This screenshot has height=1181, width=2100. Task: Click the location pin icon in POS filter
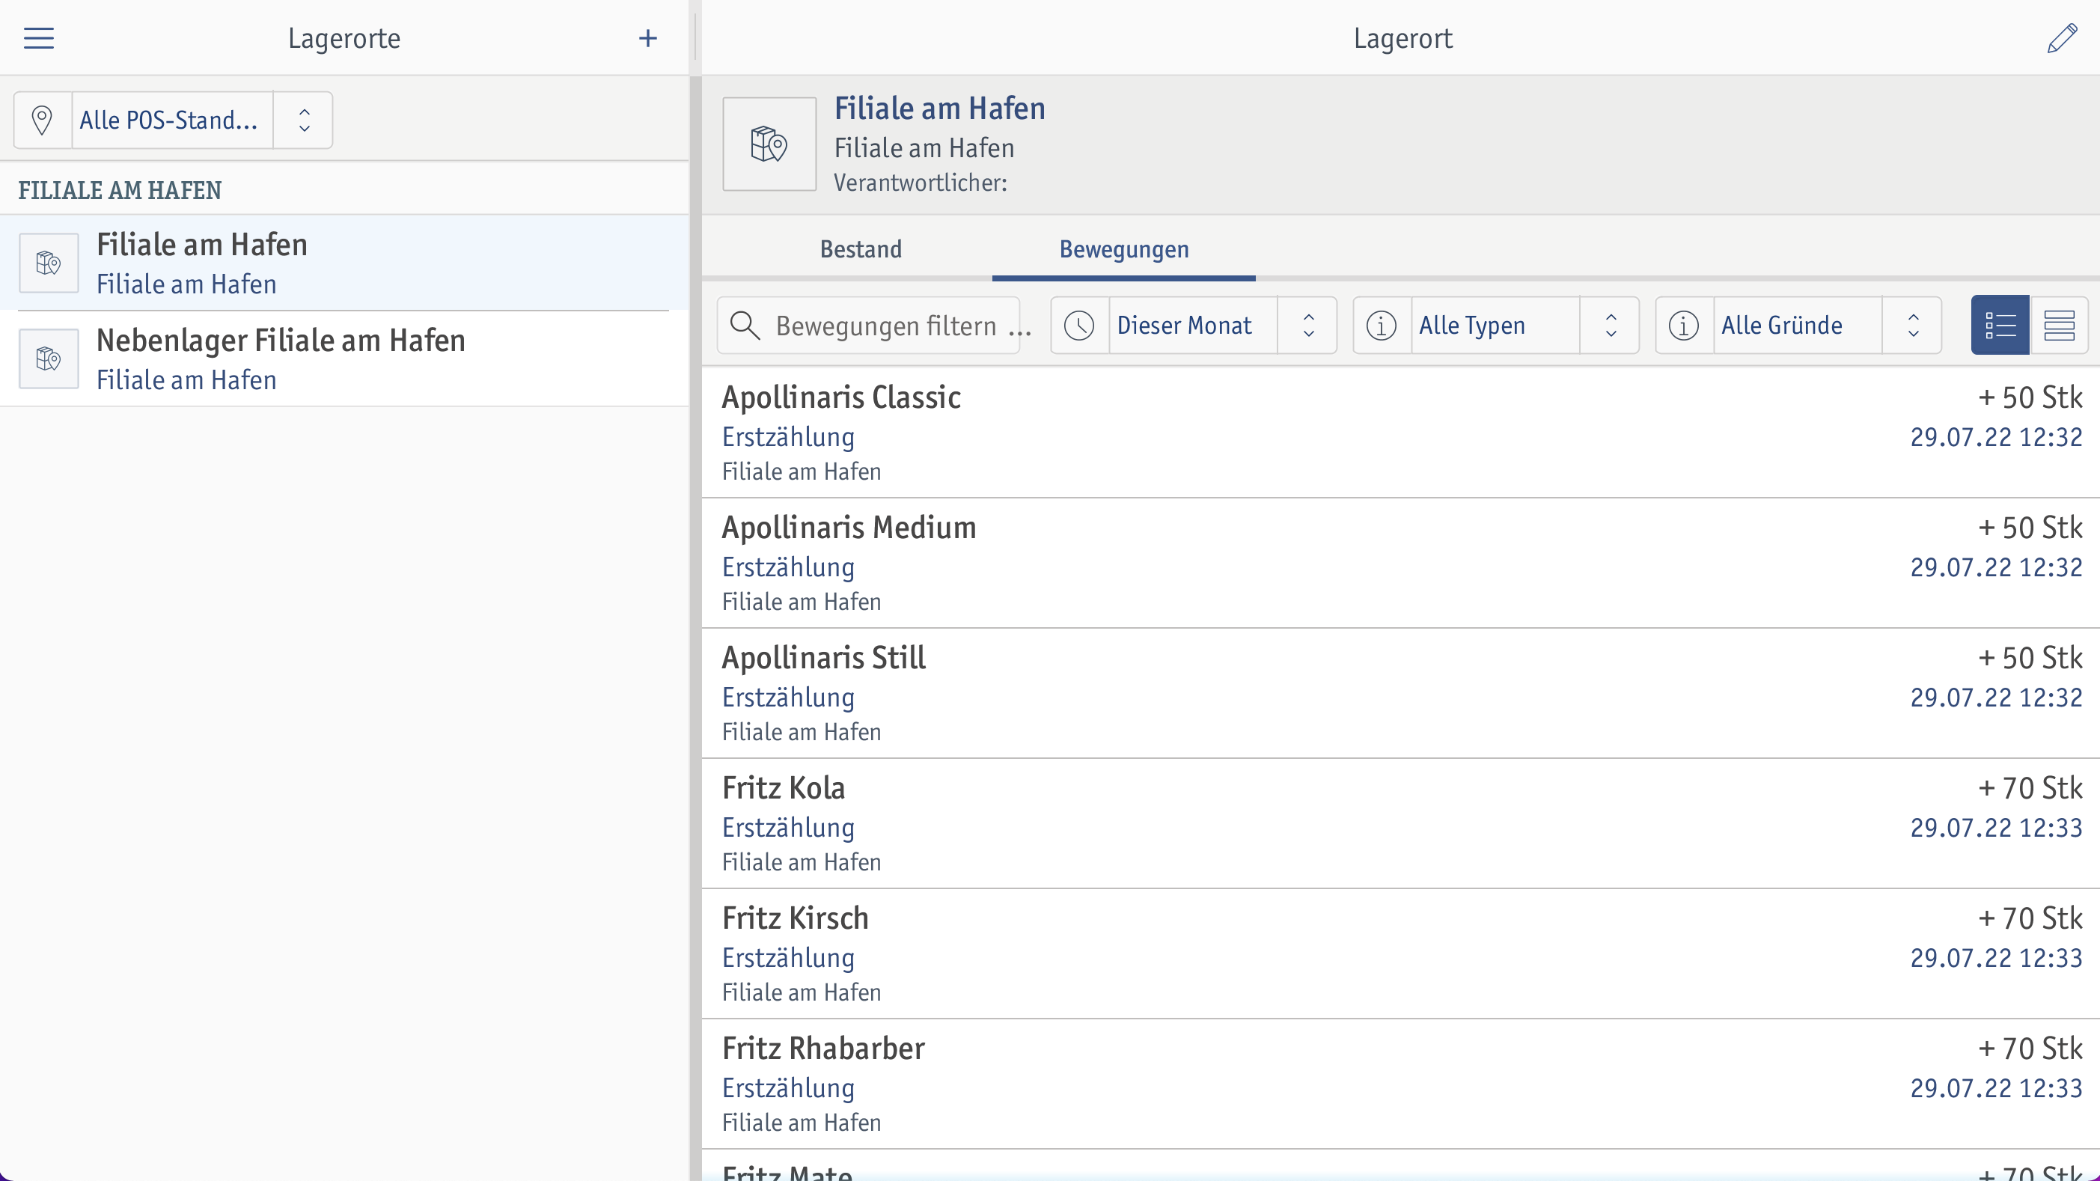point(43,120)
